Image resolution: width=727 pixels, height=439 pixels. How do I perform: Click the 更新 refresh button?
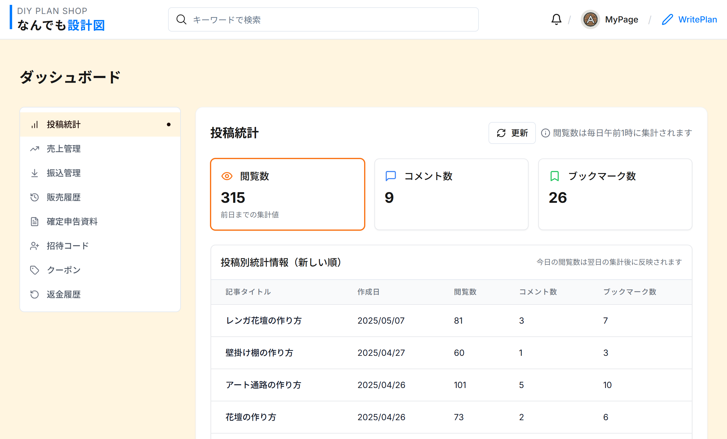[x=512, y=133]
